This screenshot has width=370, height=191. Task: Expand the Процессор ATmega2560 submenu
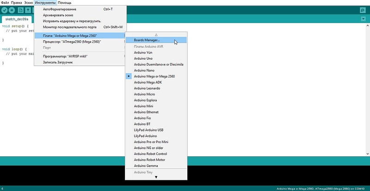(80, 42)
